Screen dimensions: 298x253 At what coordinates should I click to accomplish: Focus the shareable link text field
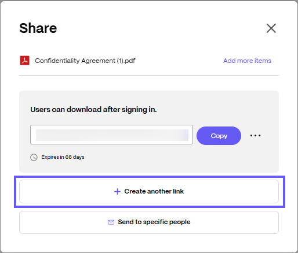(x=111, y=135)
